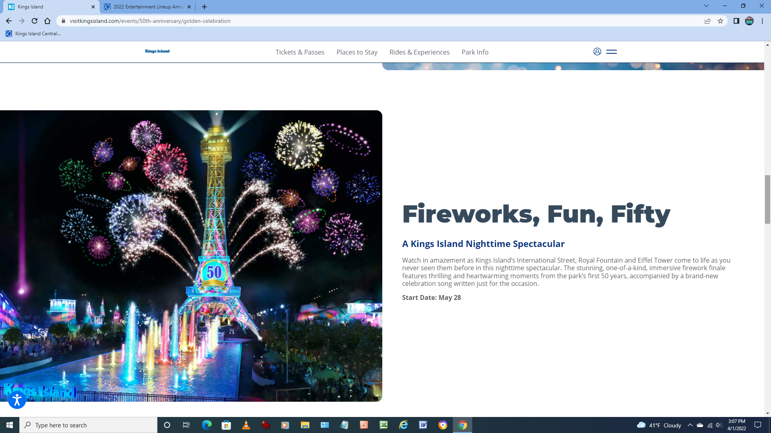Open Task View on the taskbar
This screenshot has width=771, height=433.
coord(186,425)
